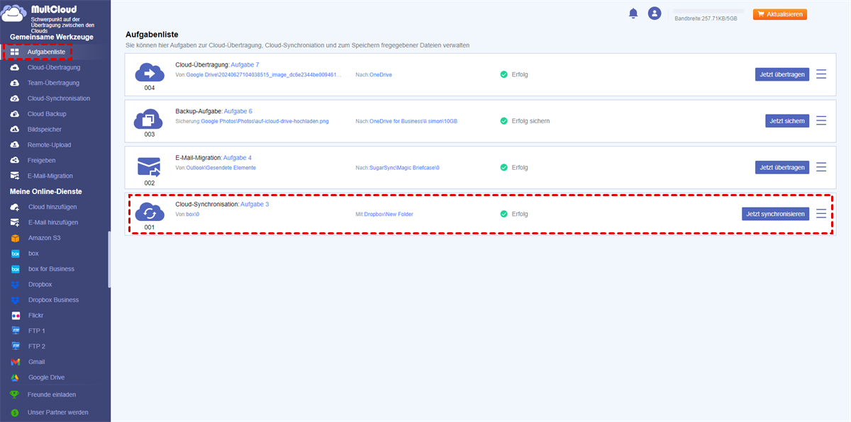
Task: Open Cloud-Übertragung in the sidebar
Action: (54, 67)
